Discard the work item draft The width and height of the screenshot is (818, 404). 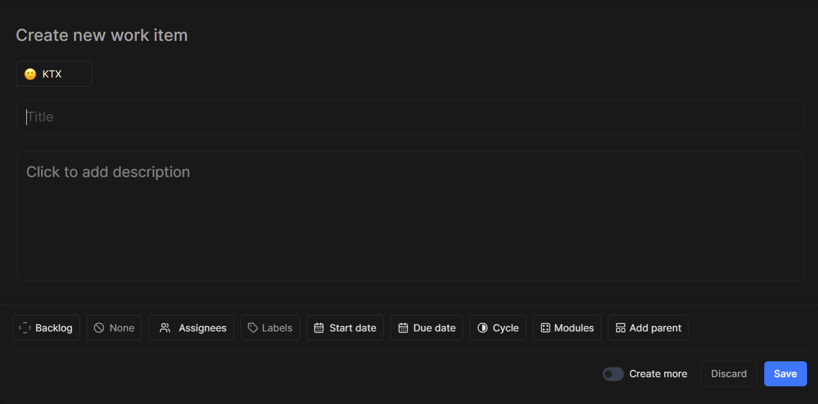(x=728, y=374)
